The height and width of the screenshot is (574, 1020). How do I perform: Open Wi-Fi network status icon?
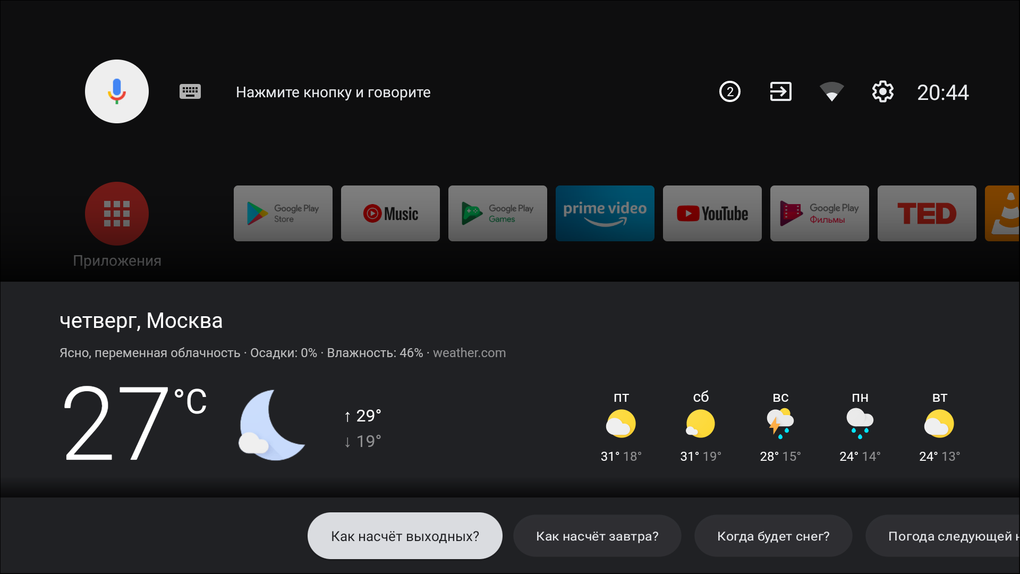tap(831, 91)
